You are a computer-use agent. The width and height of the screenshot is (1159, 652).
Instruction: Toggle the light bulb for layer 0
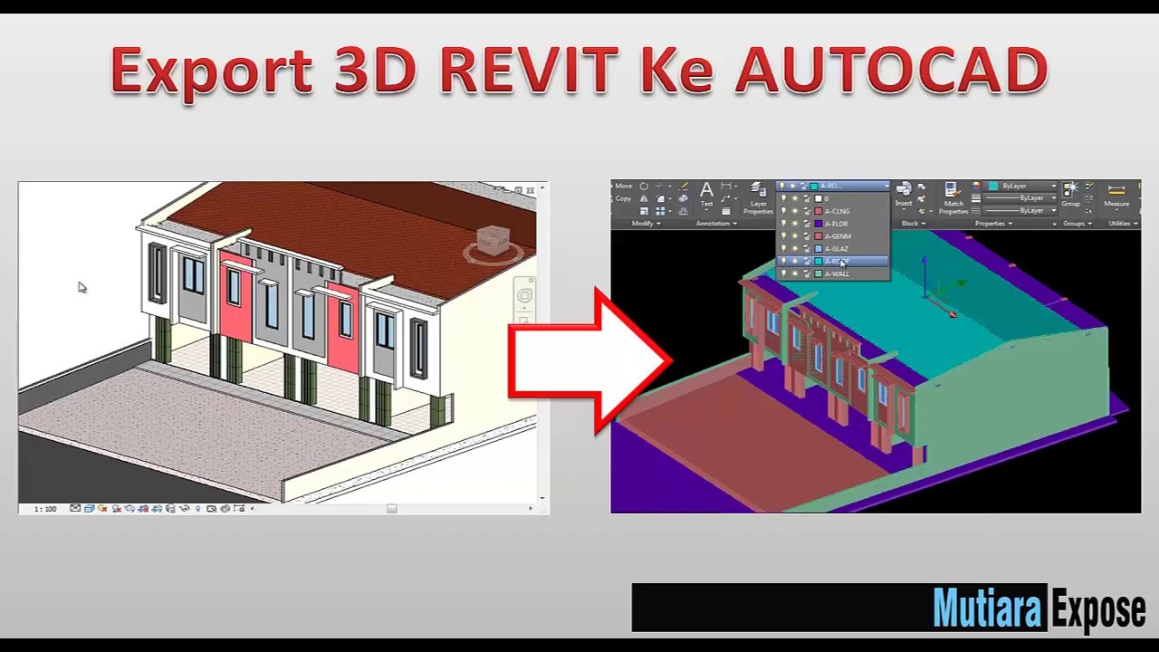point(783,198)
